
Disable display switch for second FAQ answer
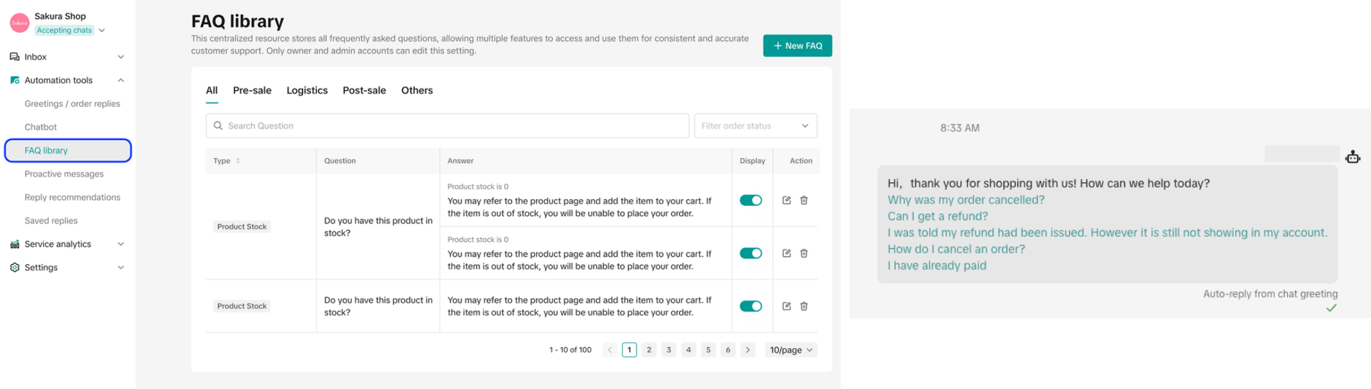[751, 253]
